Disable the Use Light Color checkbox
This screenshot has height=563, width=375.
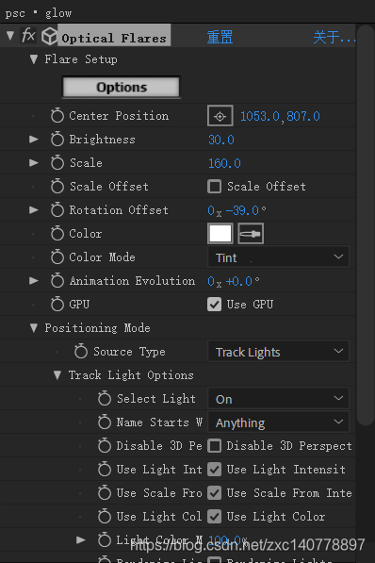tap(214, 517)
